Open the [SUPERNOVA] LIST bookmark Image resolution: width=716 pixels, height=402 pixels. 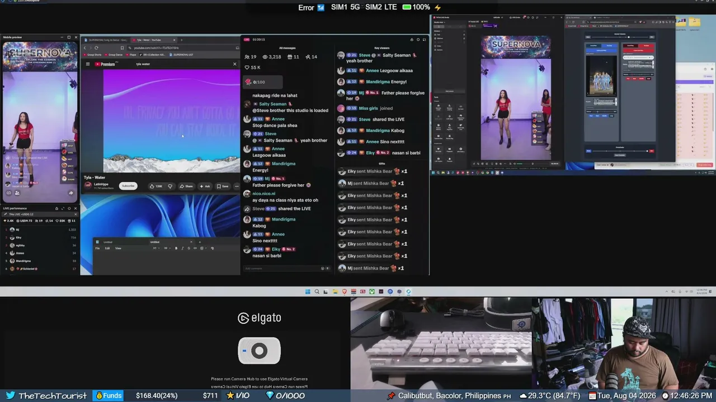coord(182,55)
